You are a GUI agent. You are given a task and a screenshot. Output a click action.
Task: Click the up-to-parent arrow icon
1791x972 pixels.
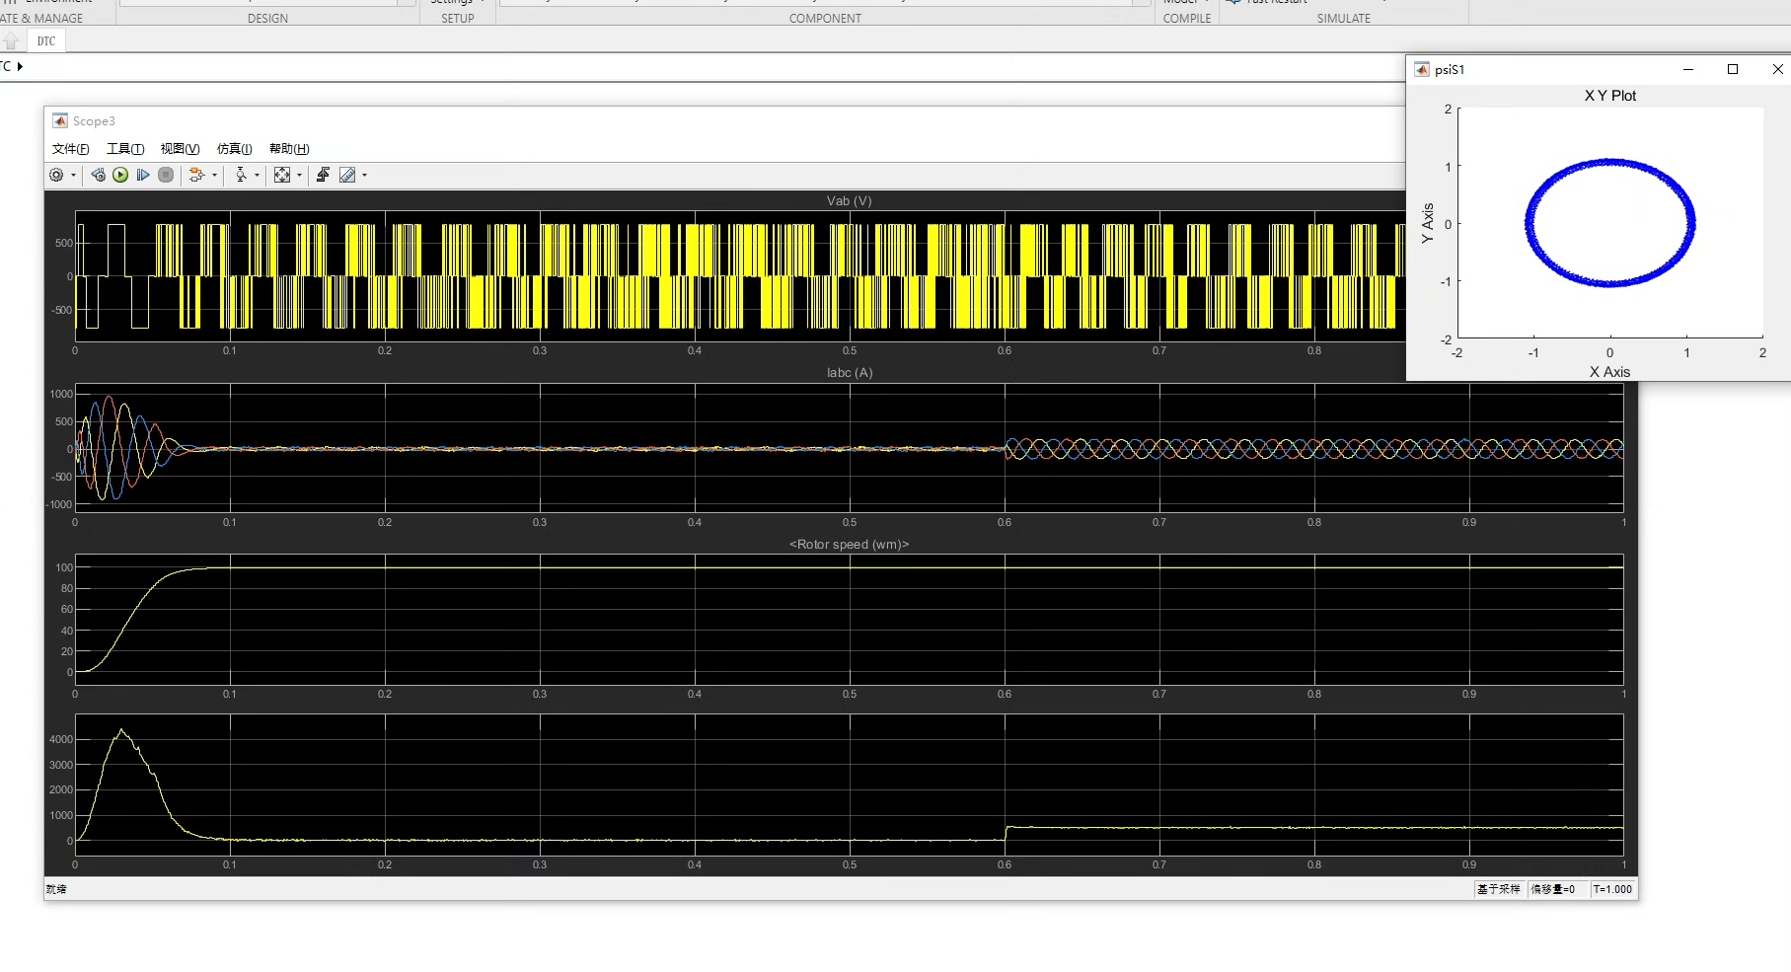point(11,40)
